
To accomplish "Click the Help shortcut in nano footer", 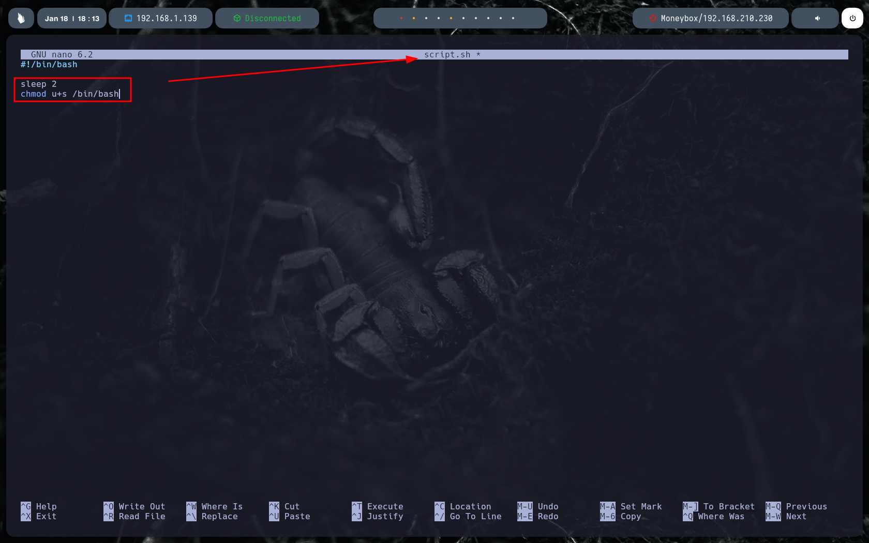I will point(46,506).
